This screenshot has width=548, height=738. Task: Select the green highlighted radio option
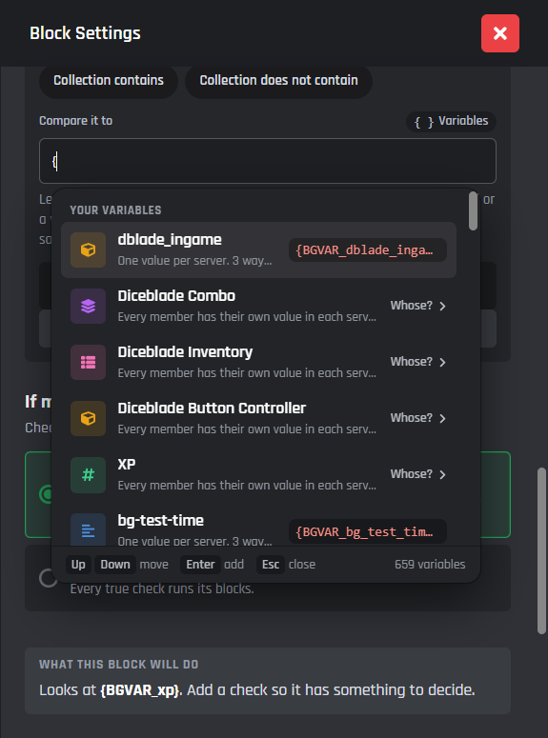tap(47, 494)
